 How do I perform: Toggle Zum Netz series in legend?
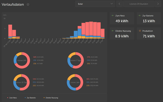(x=13, y=98)
